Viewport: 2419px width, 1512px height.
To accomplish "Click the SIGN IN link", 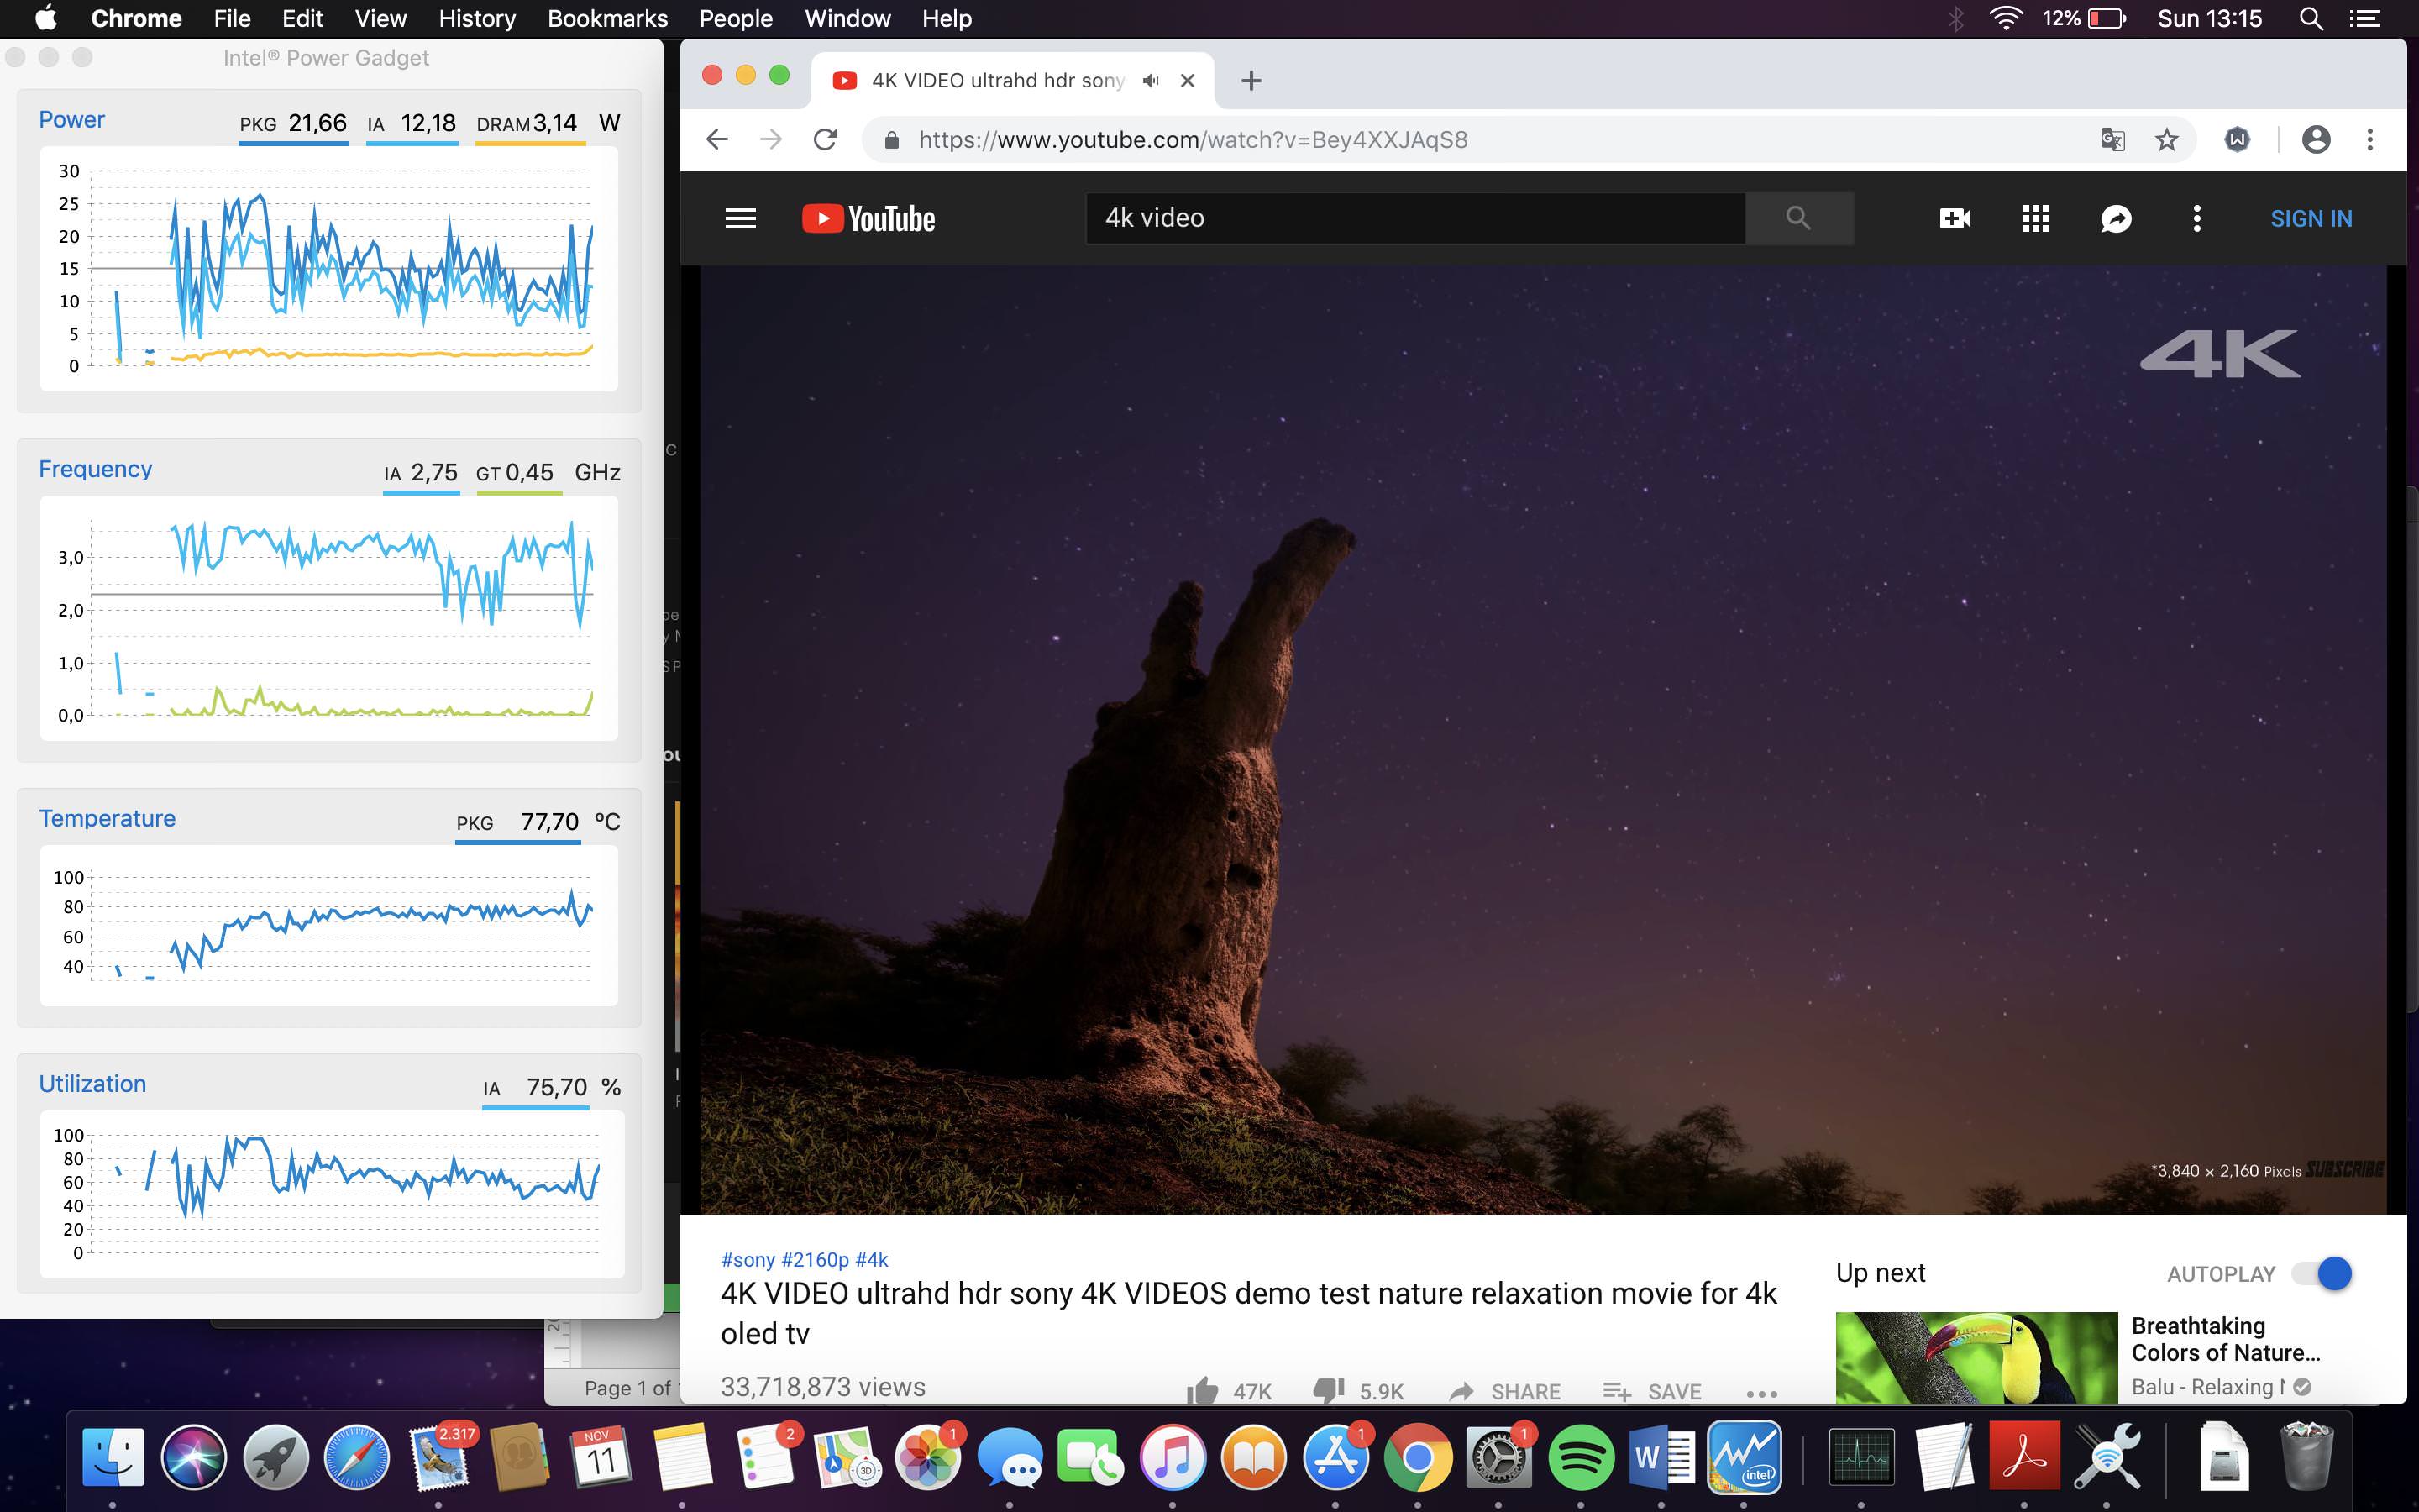I will [2310, 218].
